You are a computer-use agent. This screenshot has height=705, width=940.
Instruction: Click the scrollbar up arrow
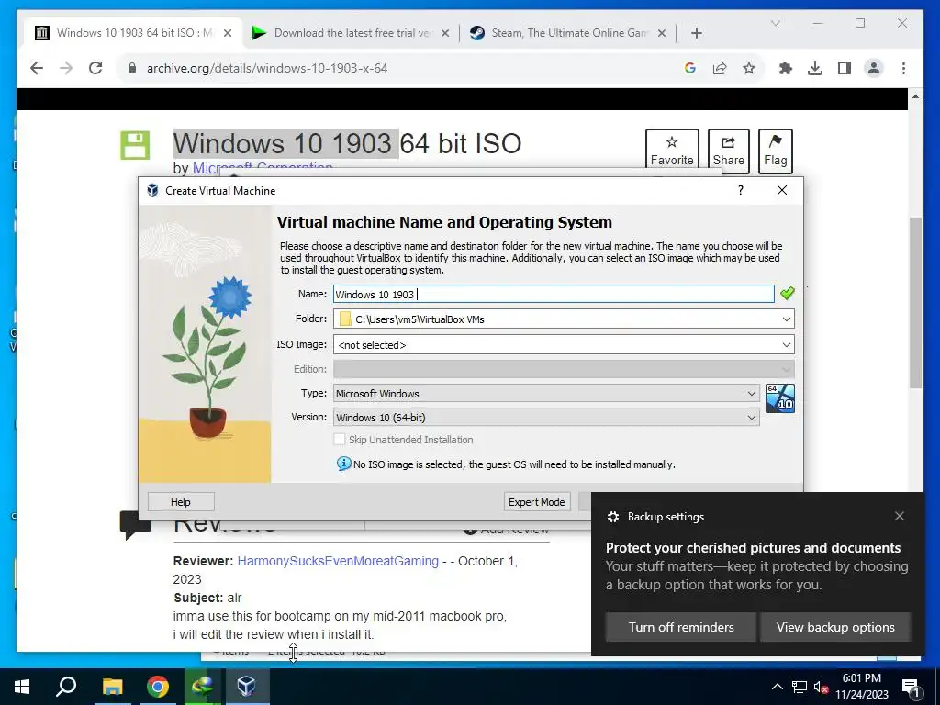click(915, 95)
